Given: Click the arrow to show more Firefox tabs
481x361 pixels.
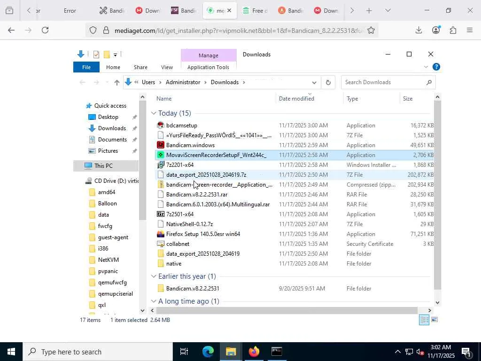Looking at the screenshot, I should click(352, 11).
